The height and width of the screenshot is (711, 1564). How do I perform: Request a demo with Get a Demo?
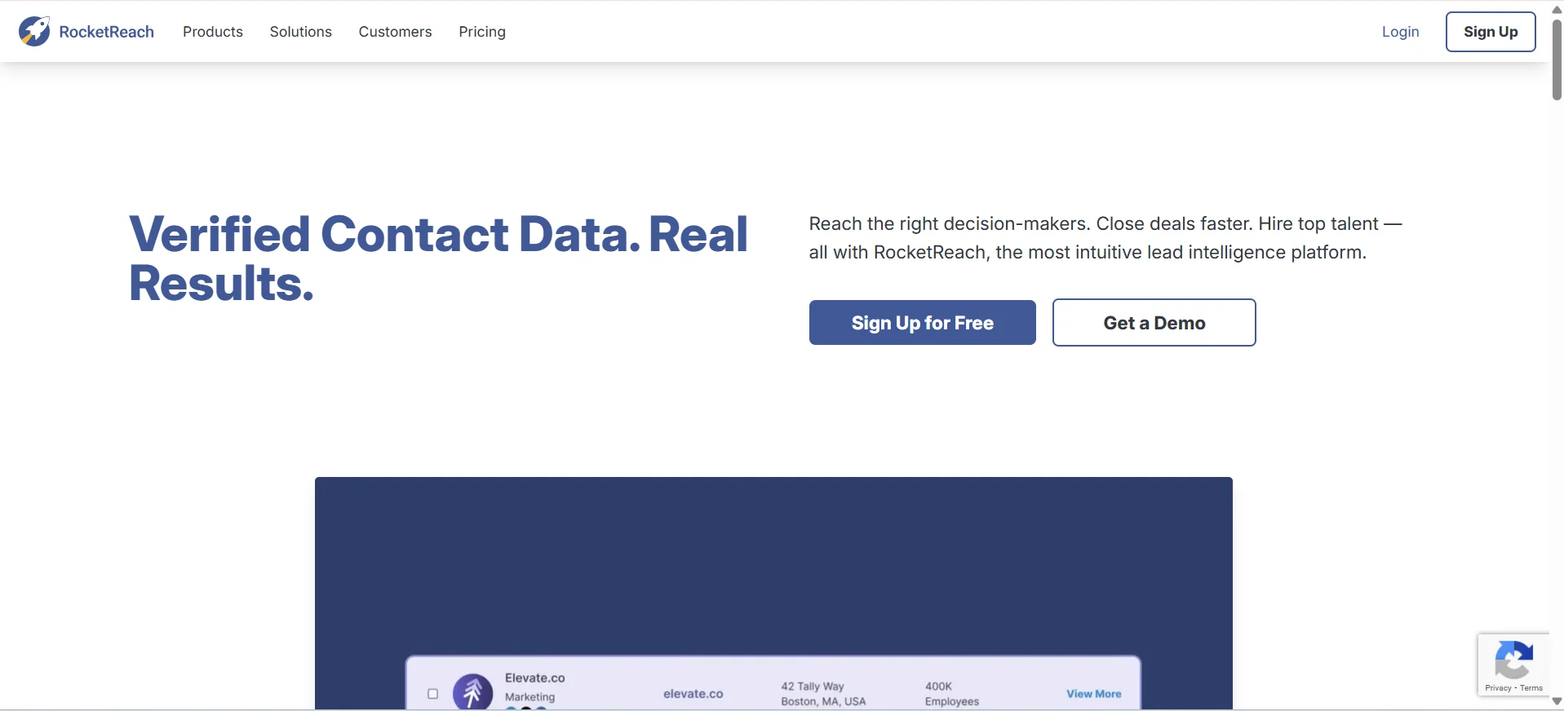pos(1154,323)
